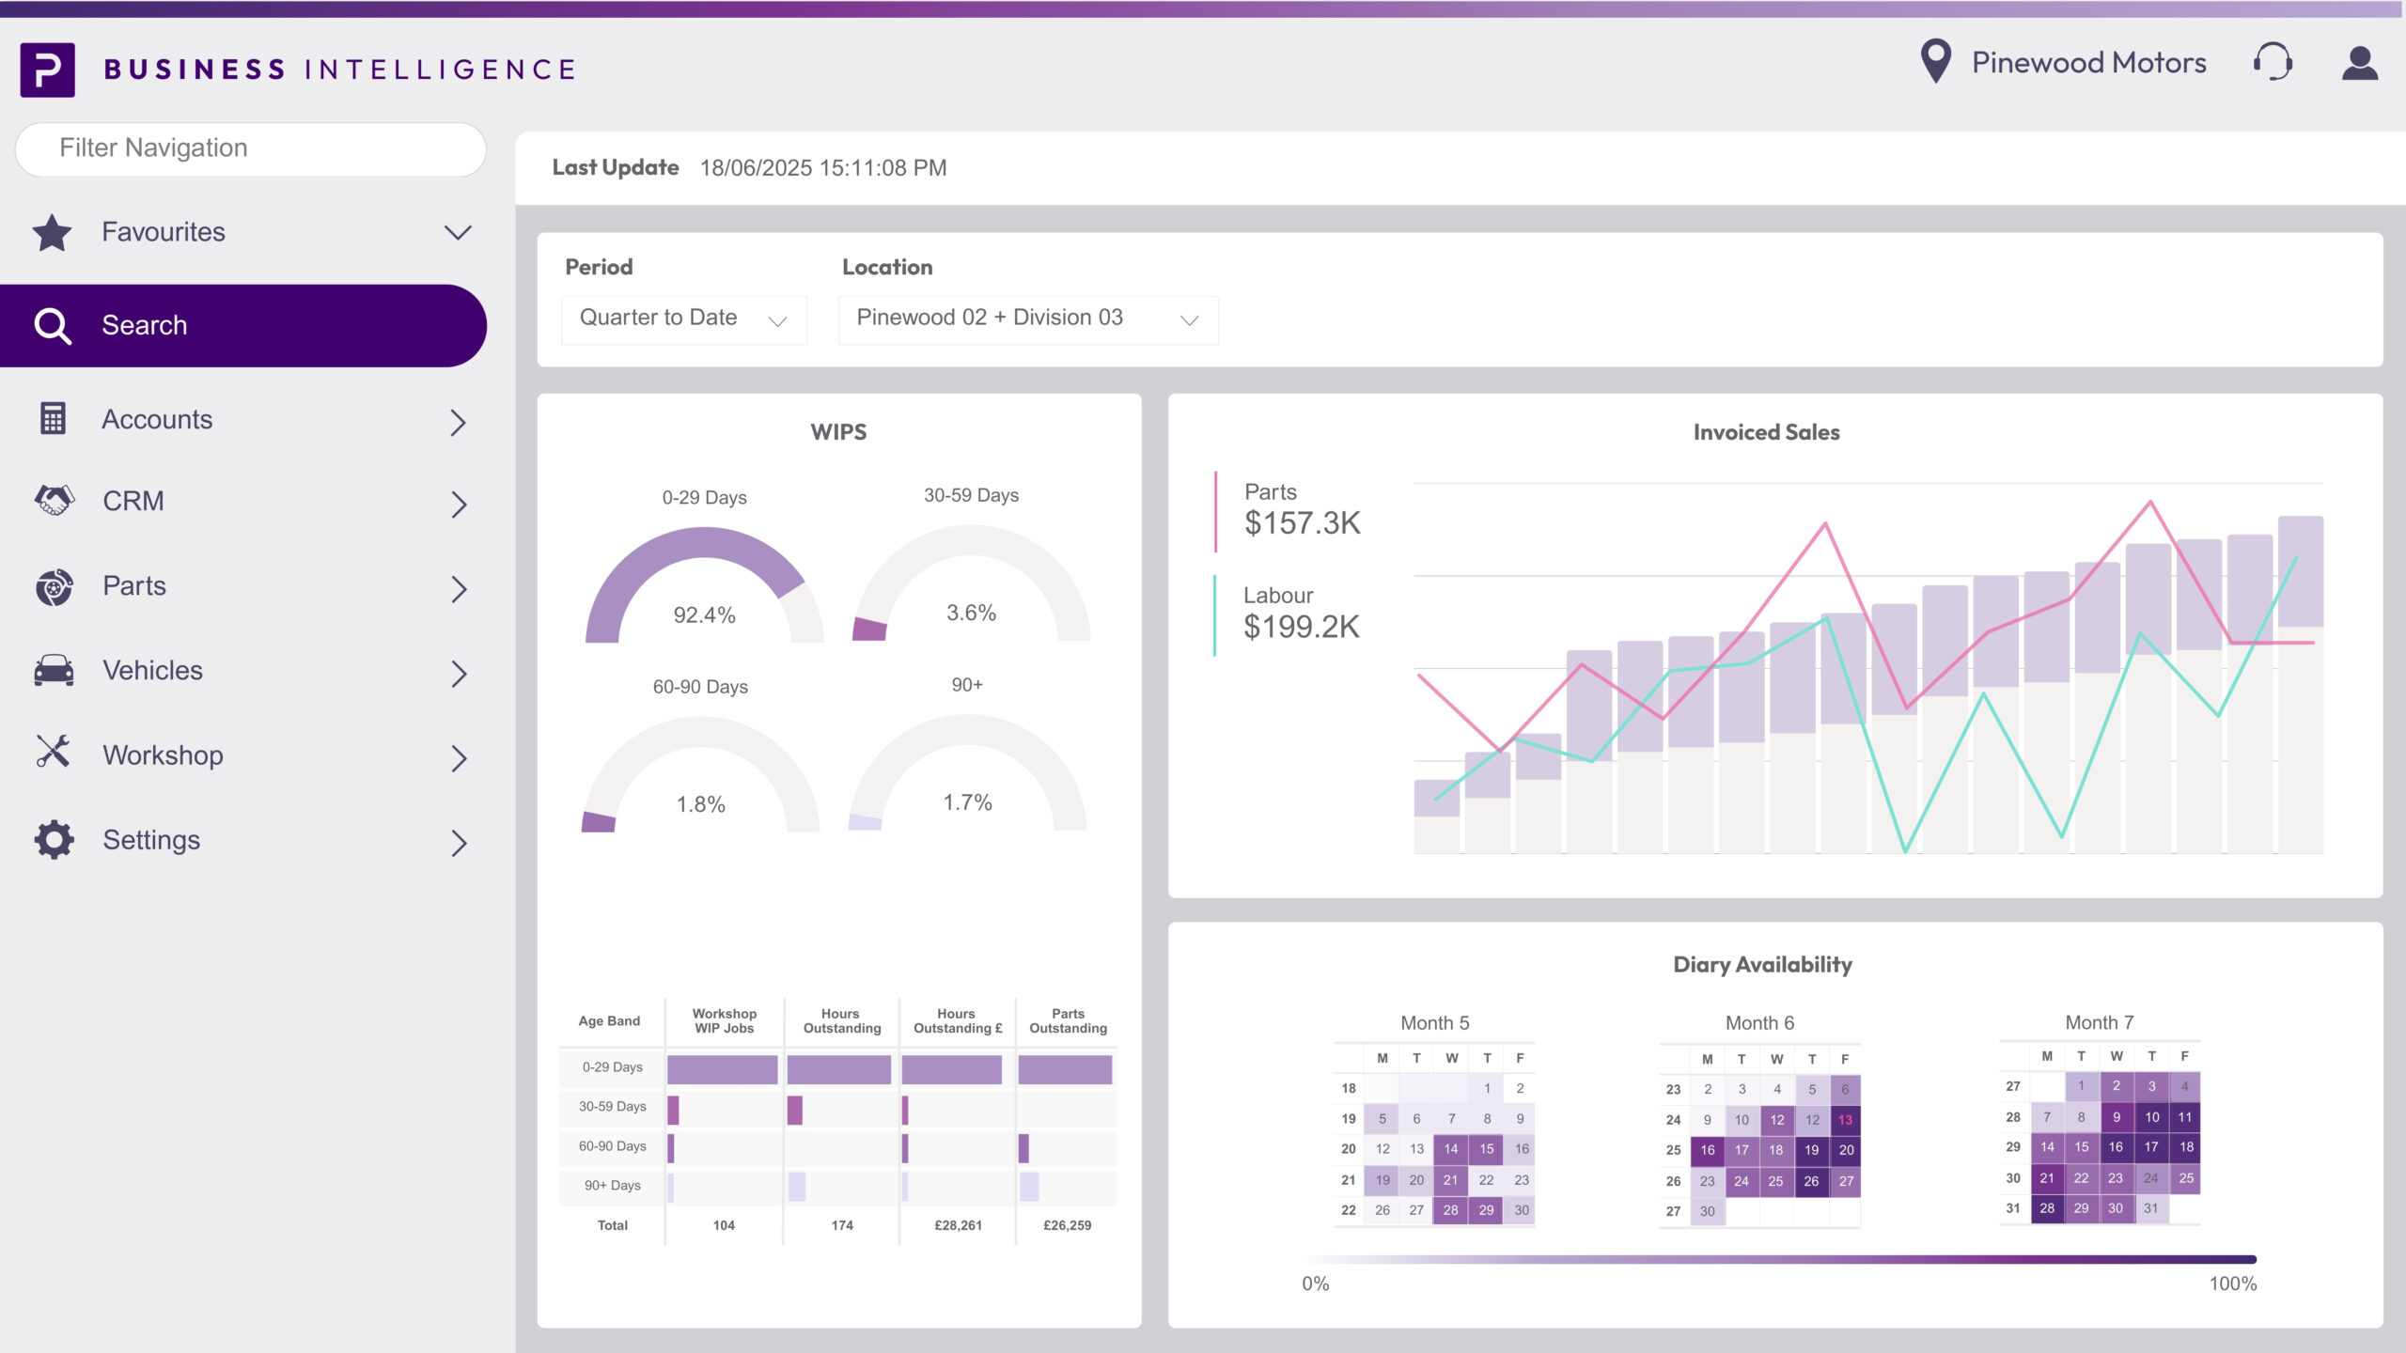Click the Filter Navigation input field

[251, 148]
